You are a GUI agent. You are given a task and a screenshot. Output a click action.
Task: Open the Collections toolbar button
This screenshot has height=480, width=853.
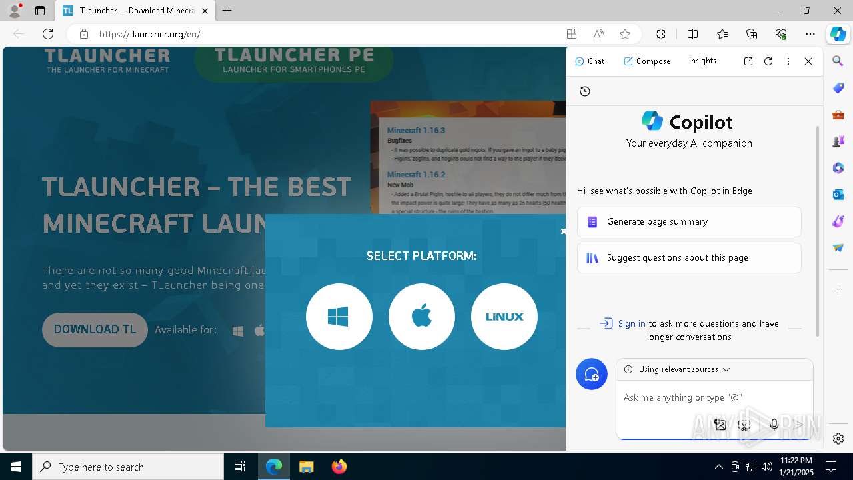[x=752, y=34]
